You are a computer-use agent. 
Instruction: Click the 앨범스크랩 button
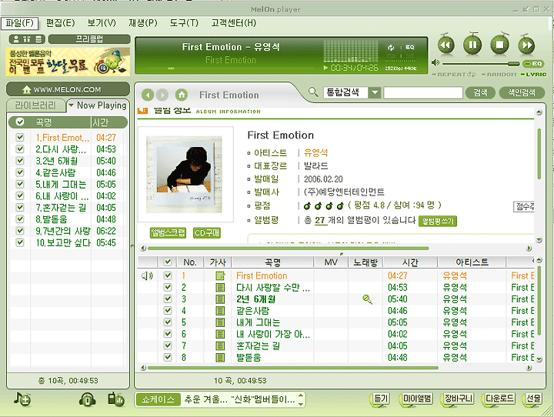168,233
